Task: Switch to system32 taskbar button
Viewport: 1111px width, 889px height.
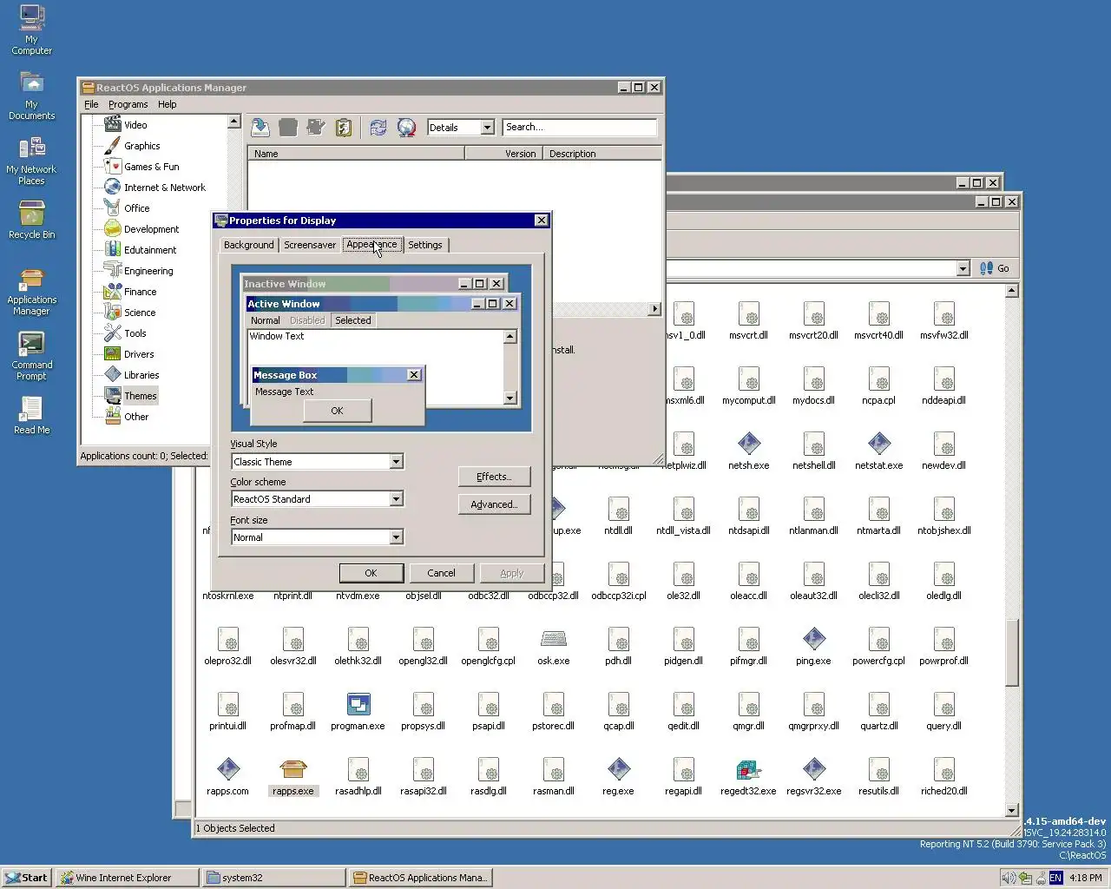Action: 273,878
